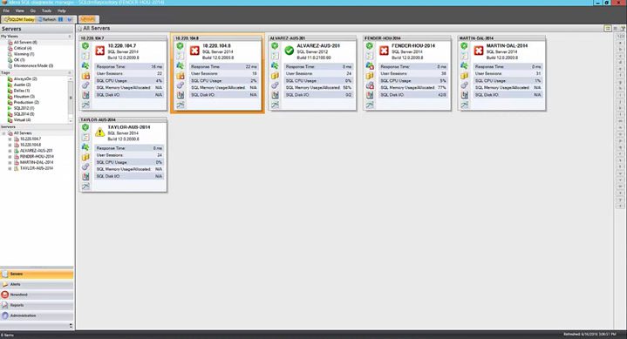Expand the FENDER-HOU-2014 server tree node
Screen dimensions: 627x339
pyautogui.click(x=10, y=157)
